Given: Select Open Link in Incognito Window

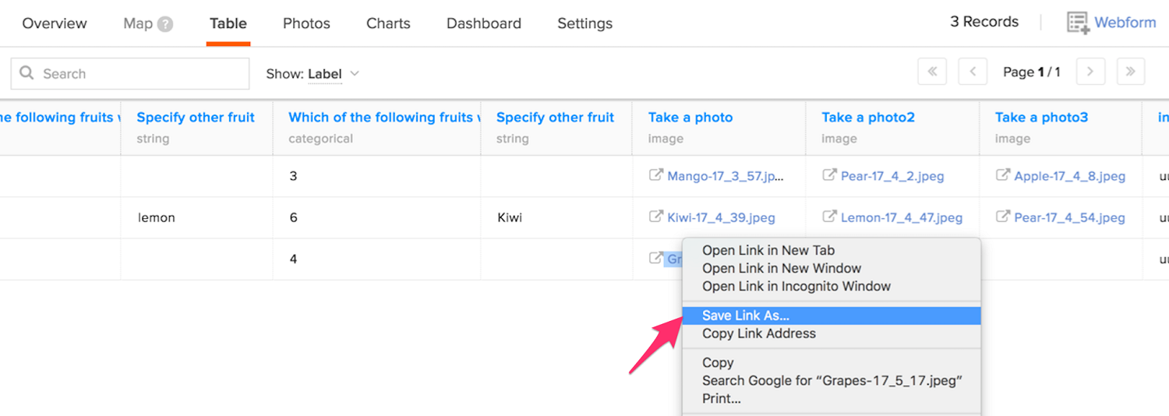Looking at the screenshot, I should click(x=796, y=286).
